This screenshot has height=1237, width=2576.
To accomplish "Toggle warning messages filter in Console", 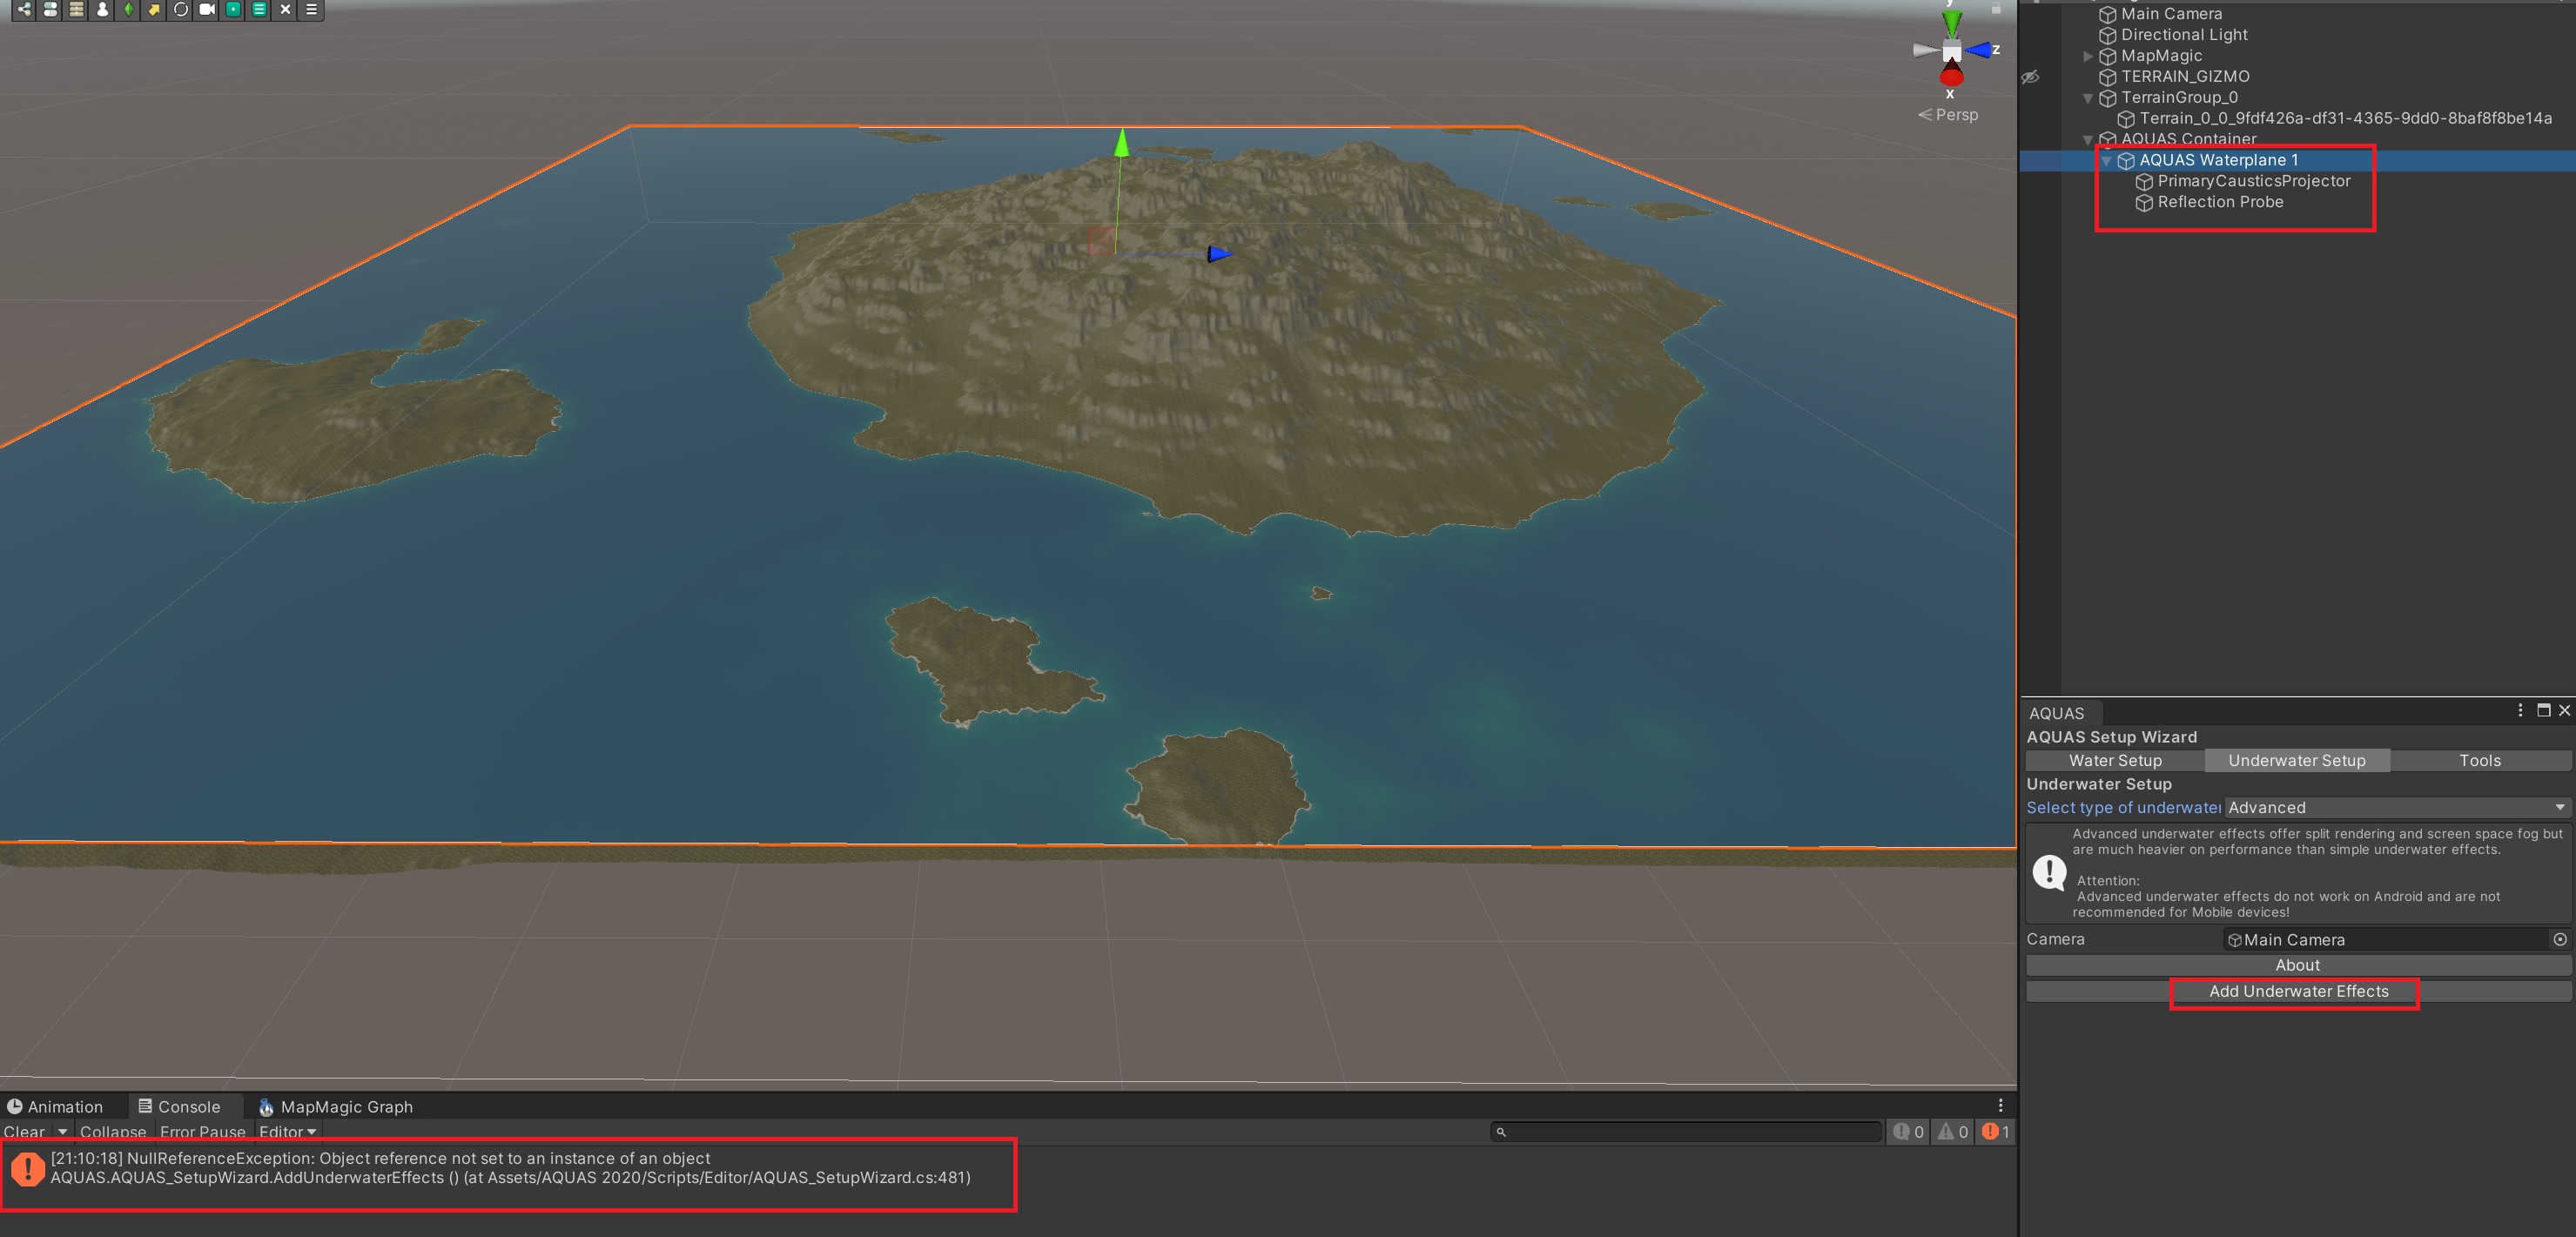I will click(1952, 1131).
